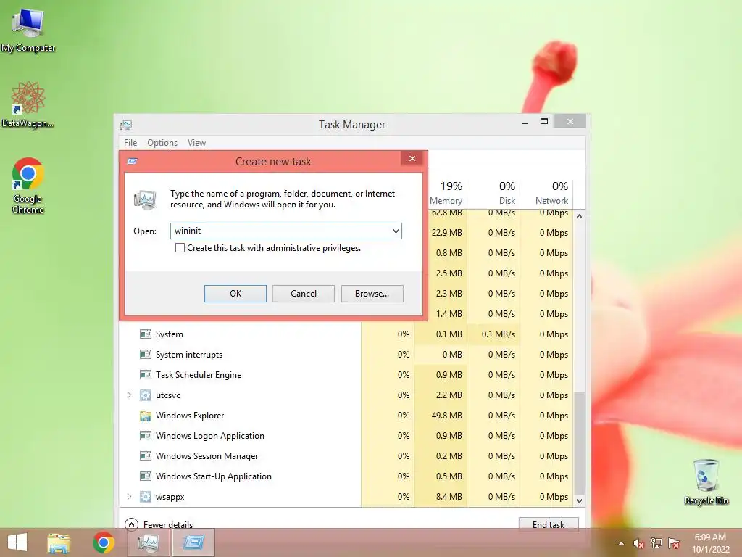Collapse Task Manager with Fewer details

[159, 524]
